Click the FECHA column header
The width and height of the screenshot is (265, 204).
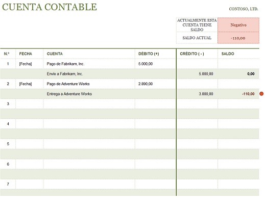pos(26,54)
